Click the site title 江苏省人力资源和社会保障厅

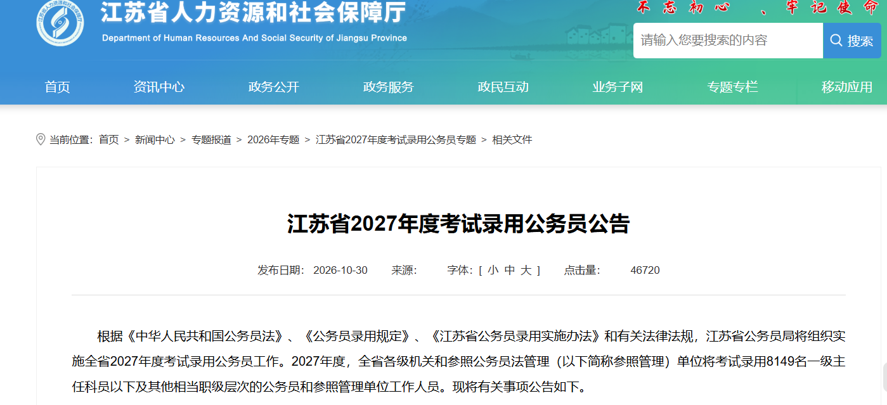[254, 14]
